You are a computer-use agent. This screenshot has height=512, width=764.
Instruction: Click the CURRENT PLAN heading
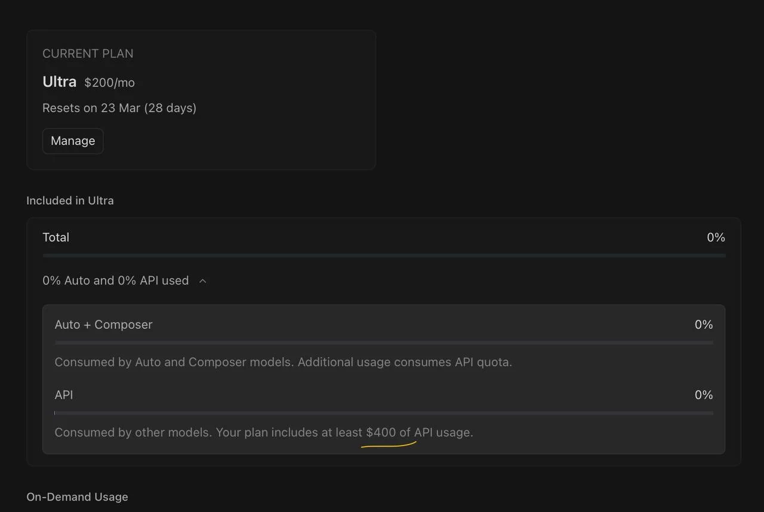(x=88, y=54)
